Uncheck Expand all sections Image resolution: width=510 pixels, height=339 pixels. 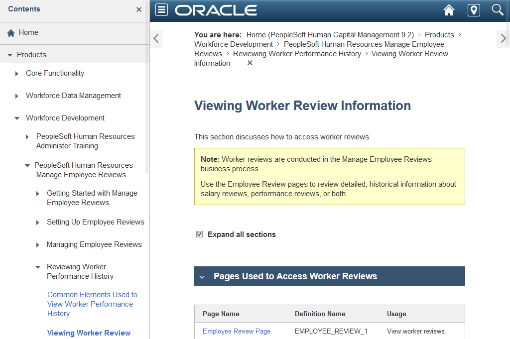point(199,234)
